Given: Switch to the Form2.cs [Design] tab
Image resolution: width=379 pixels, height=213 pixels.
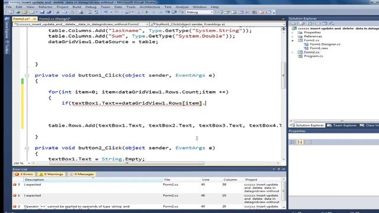Looking at the screenshot, I should [54, 18].
